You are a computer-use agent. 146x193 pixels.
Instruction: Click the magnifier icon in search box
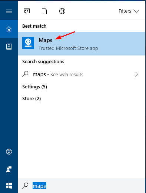(25, 186)
